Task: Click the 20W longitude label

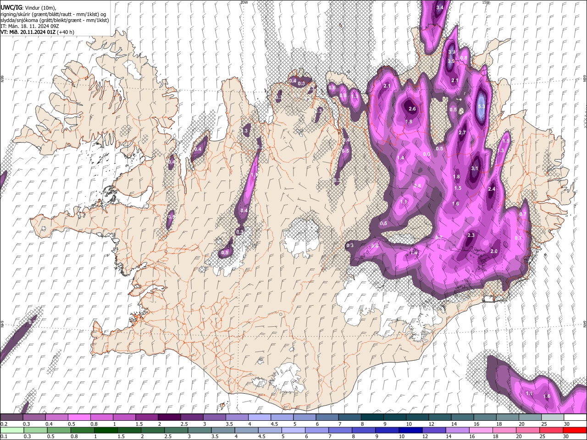Action: 244,2
